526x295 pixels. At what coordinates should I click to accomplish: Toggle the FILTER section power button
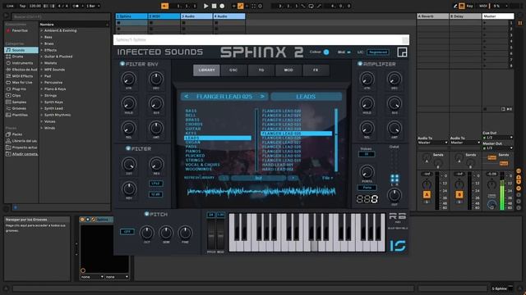128,148
